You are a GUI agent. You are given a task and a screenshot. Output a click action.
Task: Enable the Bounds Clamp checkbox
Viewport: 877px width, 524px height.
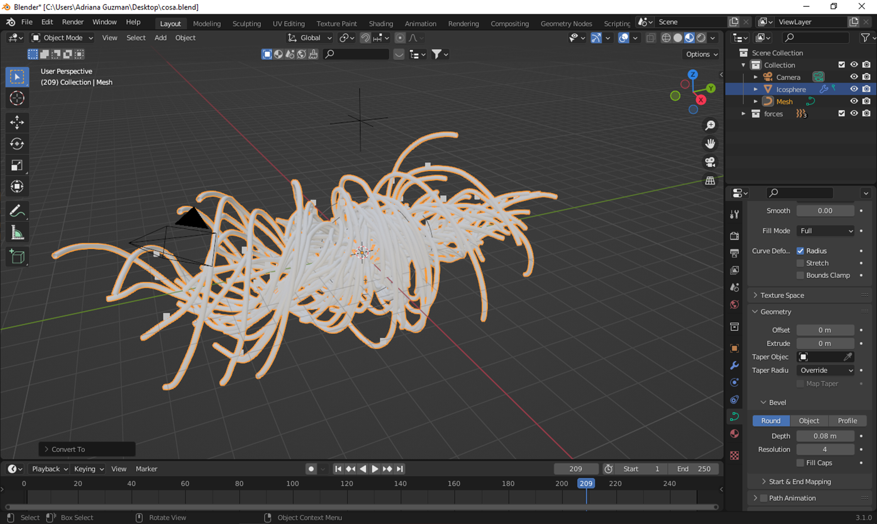coord(800,275)
